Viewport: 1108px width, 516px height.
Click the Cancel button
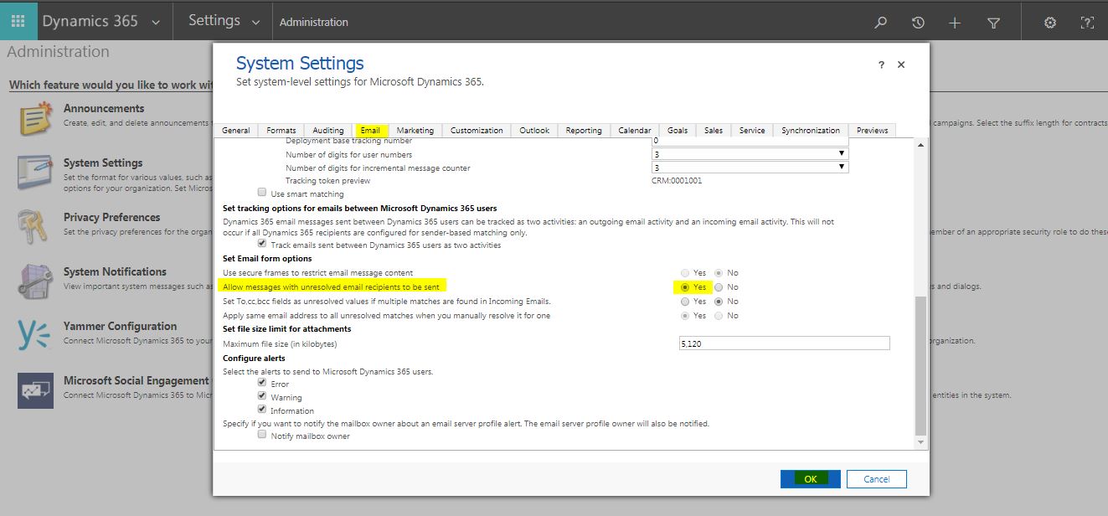click(877, 479)
